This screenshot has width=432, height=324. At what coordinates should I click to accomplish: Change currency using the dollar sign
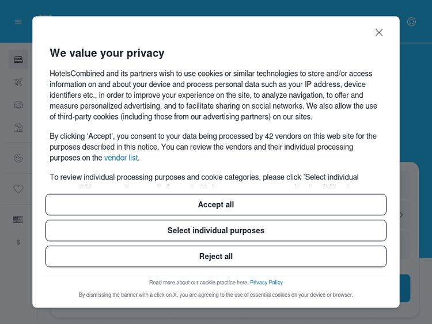(18, 242)
